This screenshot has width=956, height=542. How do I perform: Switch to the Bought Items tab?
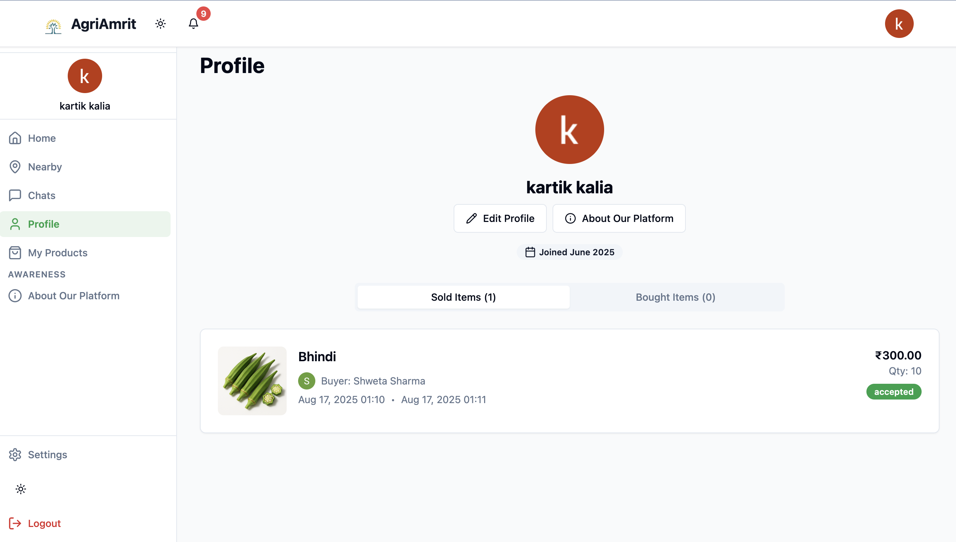tap(675, 297)
